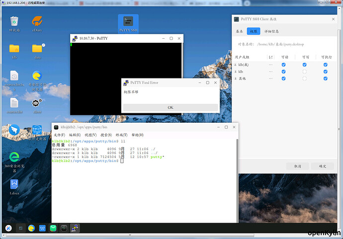The image size is (343, 239).
Task: Enable writable checkbox for 其他 row
Action: pyautogui.click(x=304, y=79)
